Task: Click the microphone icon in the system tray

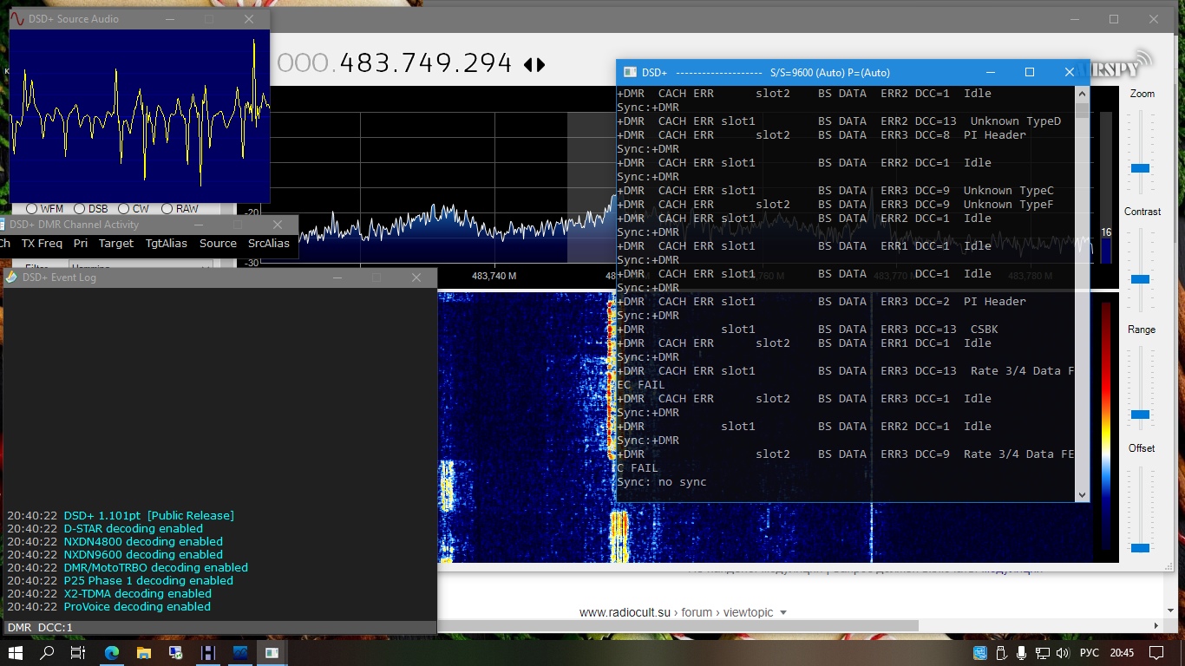Action: (x=1021, y=653)
